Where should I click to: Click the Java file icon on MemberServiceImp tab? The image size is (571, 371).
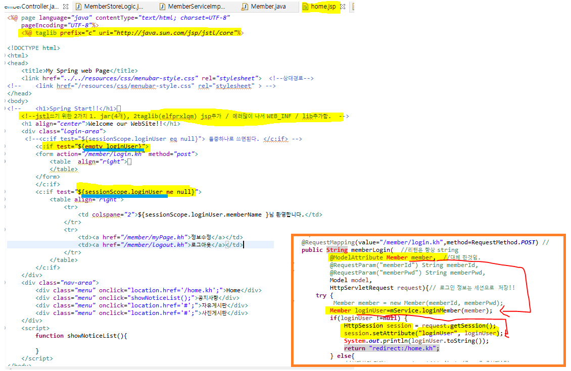[162, 7]
